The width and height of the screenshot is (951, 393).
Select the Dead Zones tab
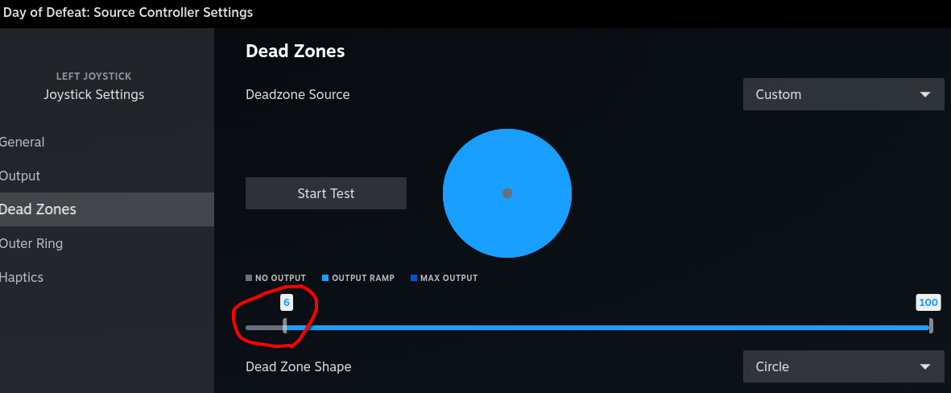(38, 209)
